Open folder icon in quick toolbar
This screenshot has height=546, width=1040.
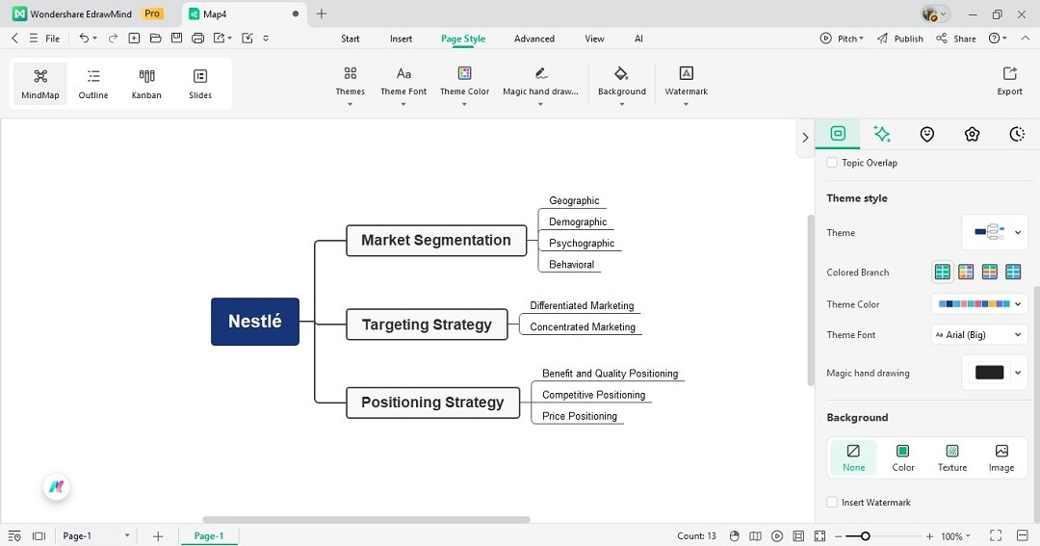155,39
